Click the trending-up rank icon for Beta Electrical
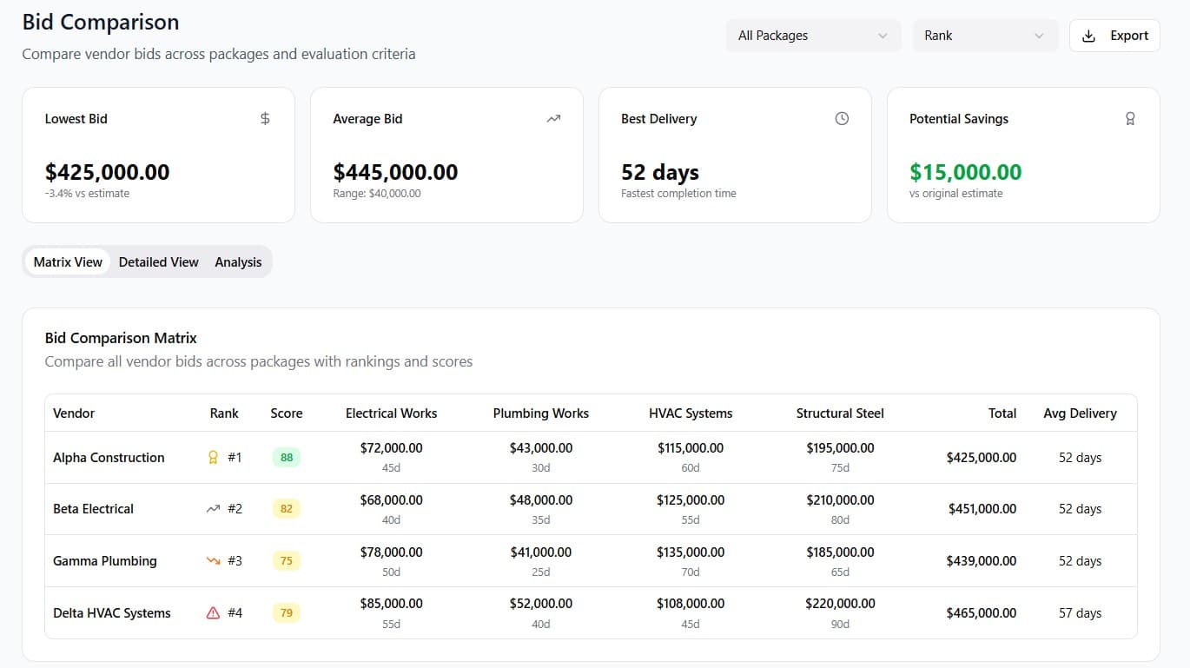Viewport: 1190px width, 668px height. 213,509
